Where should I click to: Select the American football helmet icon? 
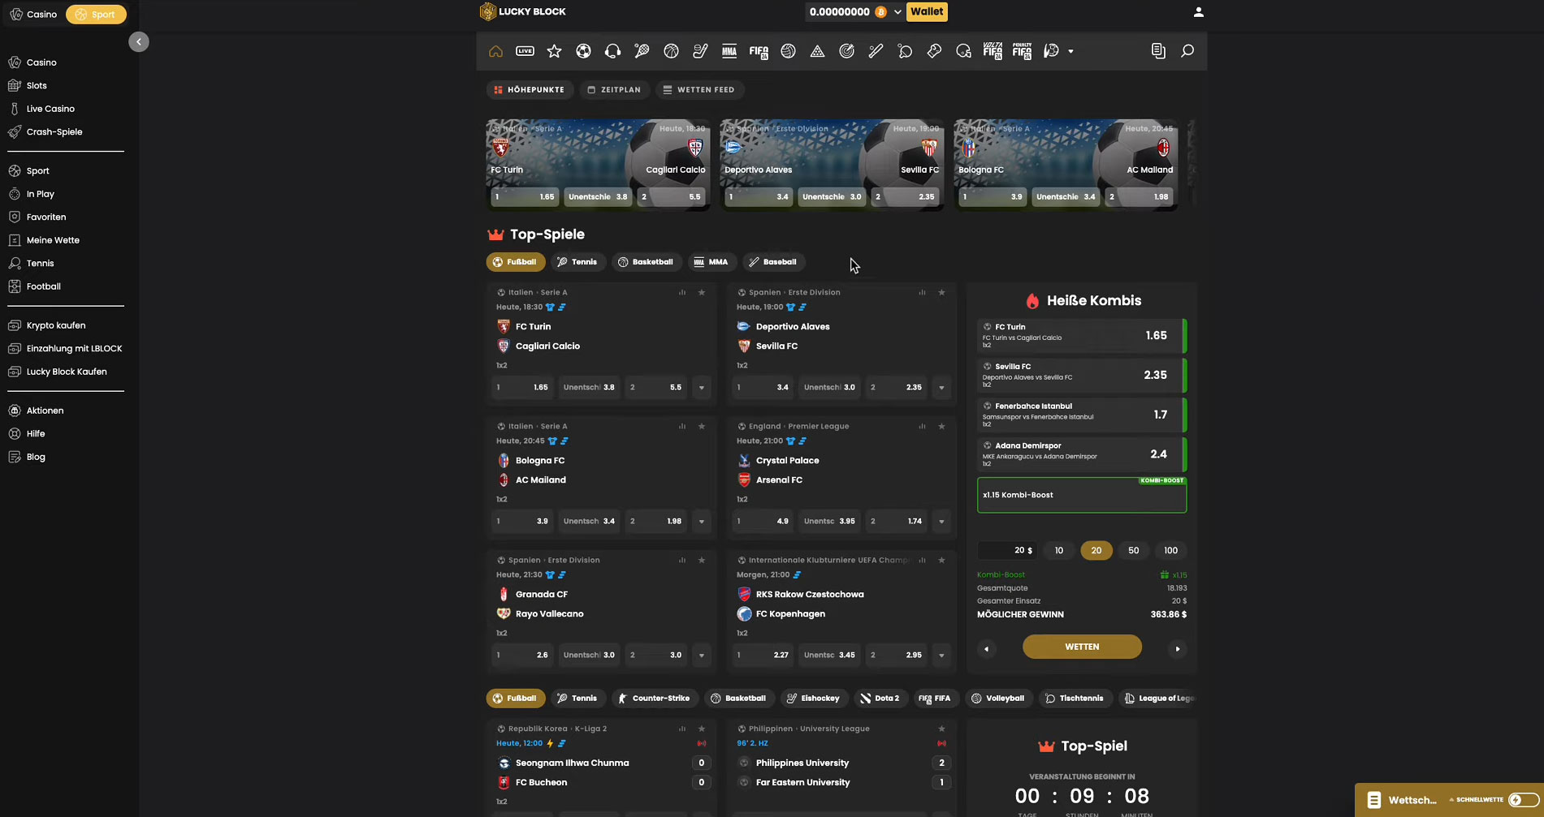tap(963, 51)
